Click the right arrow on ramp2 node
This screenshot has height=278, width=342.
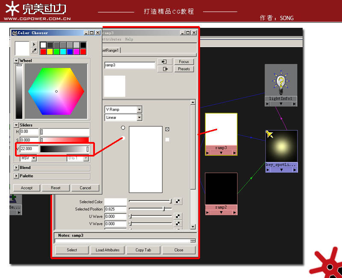pos(234,212)
